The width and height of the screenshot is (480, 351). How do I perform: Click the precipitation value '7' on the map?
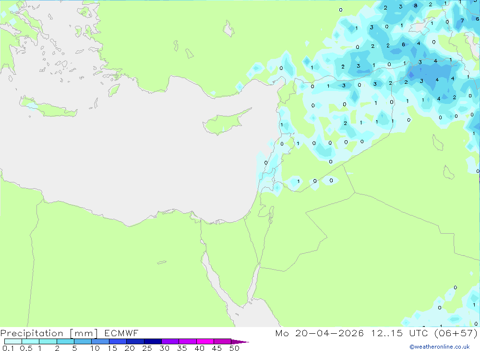coord(462,21)
